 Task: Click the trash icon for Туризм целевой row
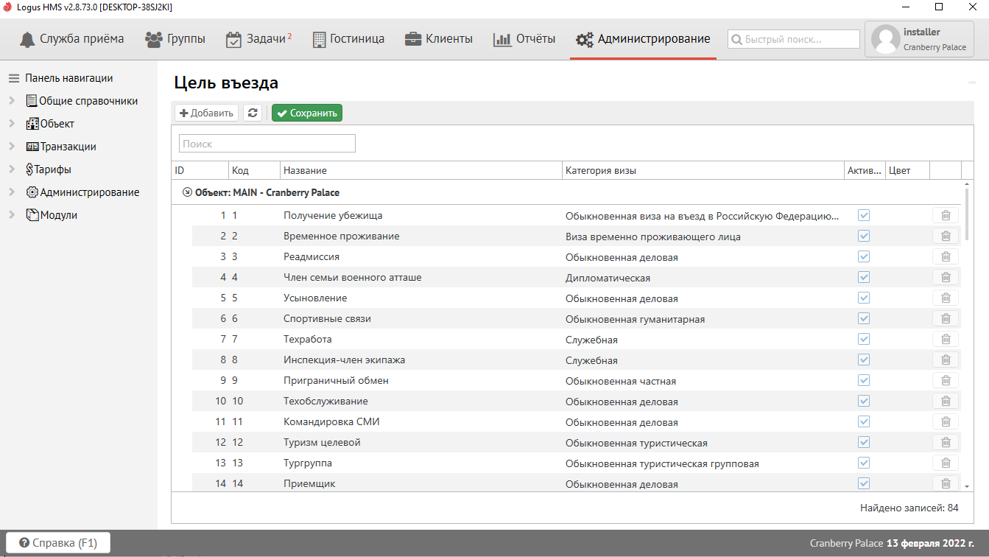tap(946, 443)
